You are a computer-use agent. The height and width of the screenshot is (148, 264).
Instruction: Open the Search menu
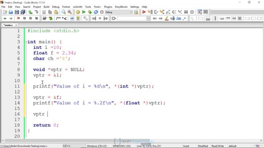coord(26,7)
